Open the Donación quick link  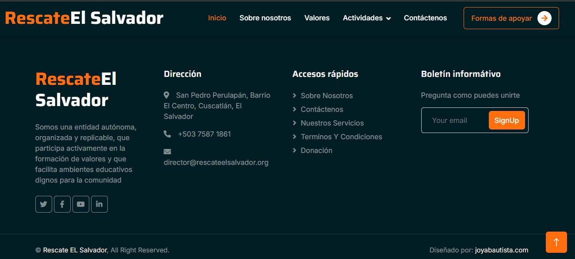(316, 150)
